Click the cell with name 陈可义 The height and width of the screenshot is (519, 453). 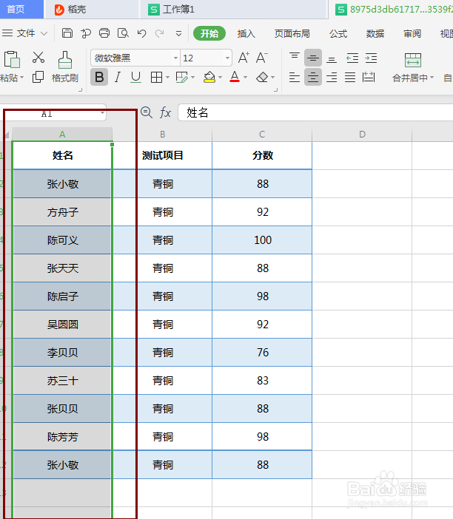tap(62, 240)
